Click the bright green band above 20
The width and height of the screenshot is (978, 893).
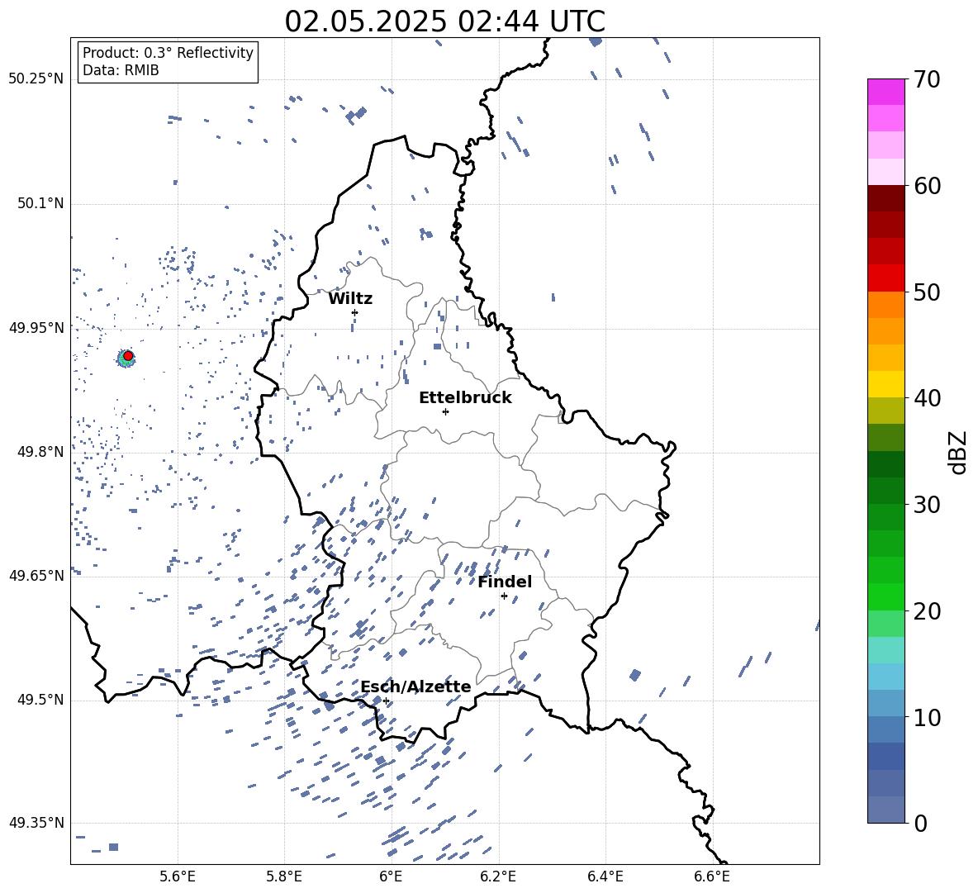[885, 596]
